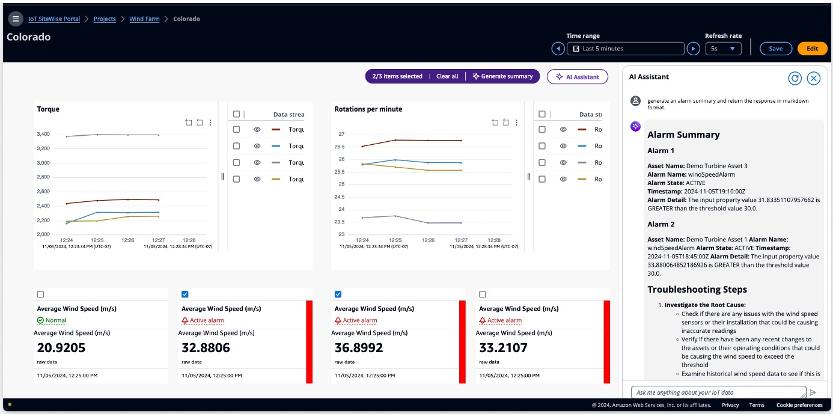The width and height of the screenshot is (833, 414).
Task: Open the hamburger navigation menu
Action: coord(16,19)
